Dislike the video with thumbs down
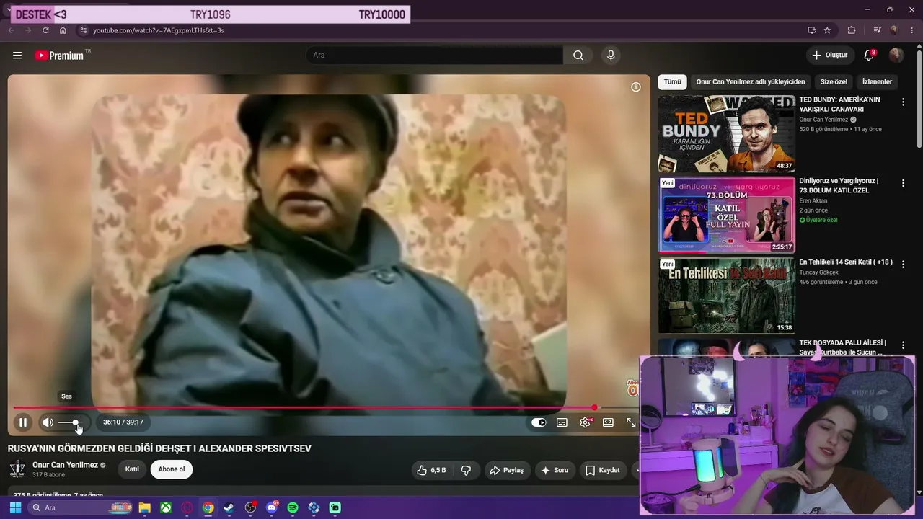The height and width of the screenshot is (519, 923). pyautogui.click(x=466, y=470)
